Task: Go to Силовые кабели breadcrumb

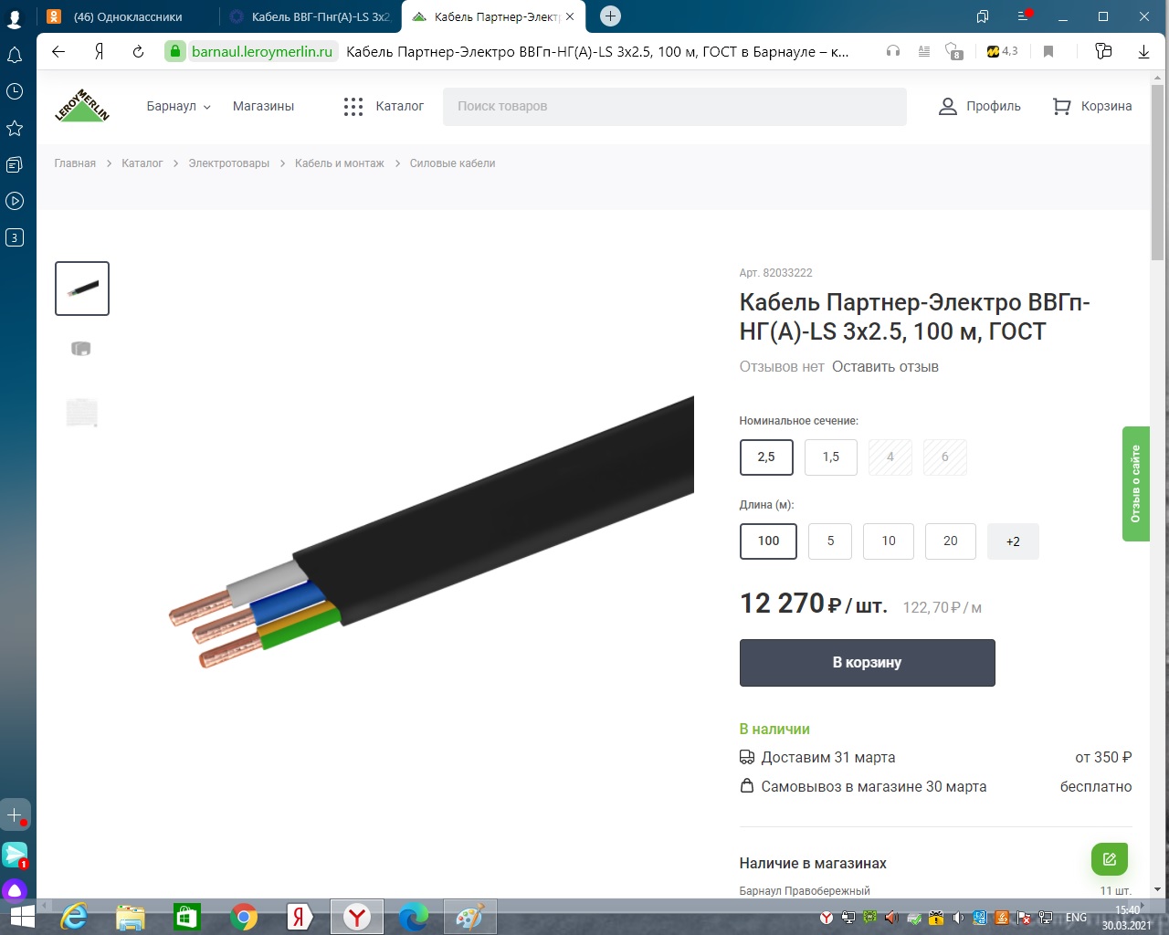Action: point(453,163)
